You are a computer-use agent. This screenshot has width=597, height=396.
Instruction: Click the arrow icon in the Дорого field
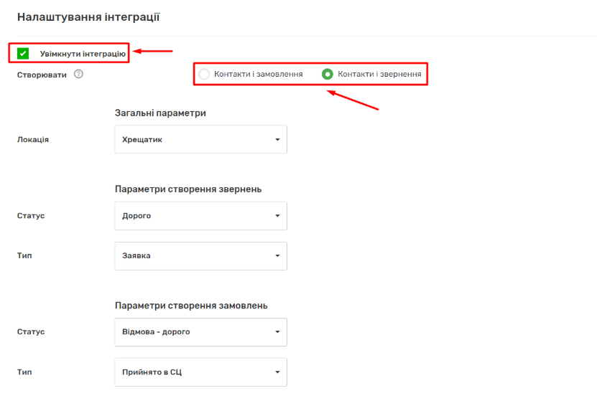coord(277,216)
